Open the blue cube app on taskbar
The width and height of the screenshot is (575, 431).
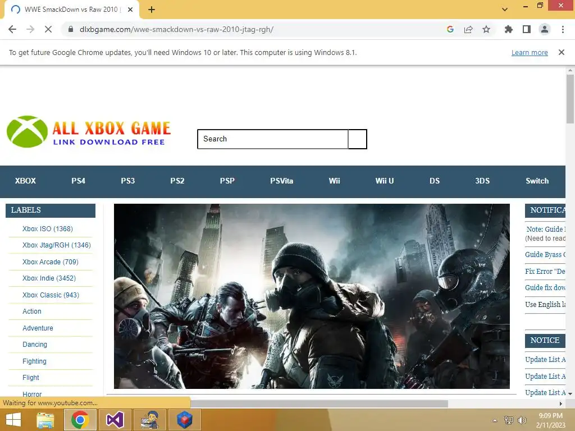coord(185,420)
